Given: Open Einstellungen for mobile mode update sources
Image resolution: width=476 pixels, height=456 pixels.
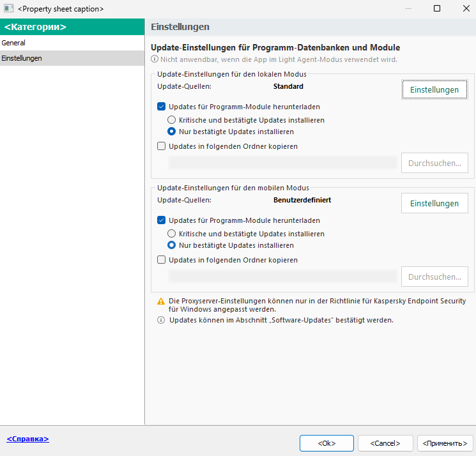Looking at the screenshot, I should click(434, 204).
